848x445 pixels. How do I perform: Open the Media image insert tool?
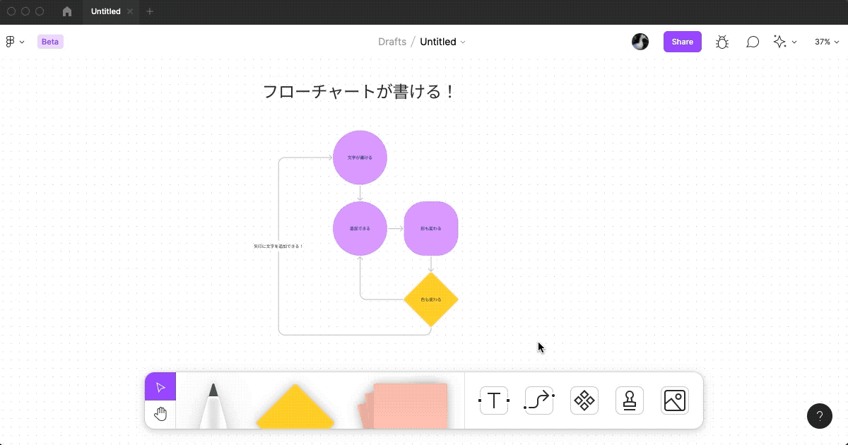pyautogui.click(x=674, y=400)
